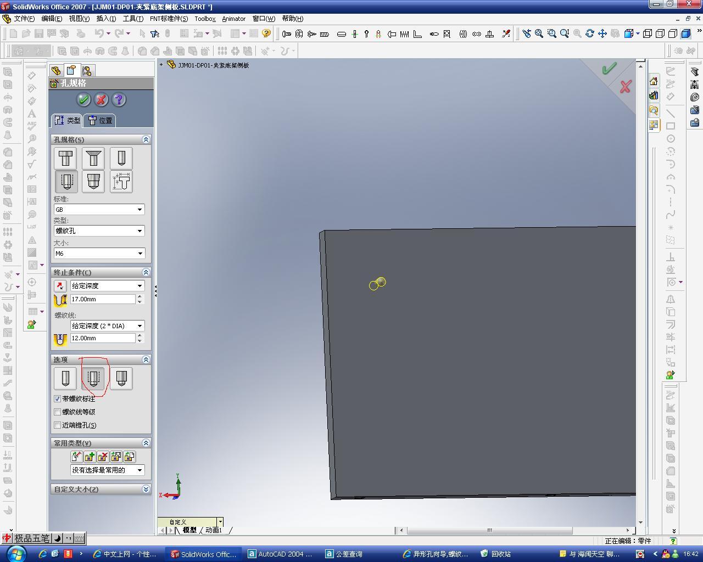
Task: Select the counterbore hole type icon
Action: (x=66, y=159)
